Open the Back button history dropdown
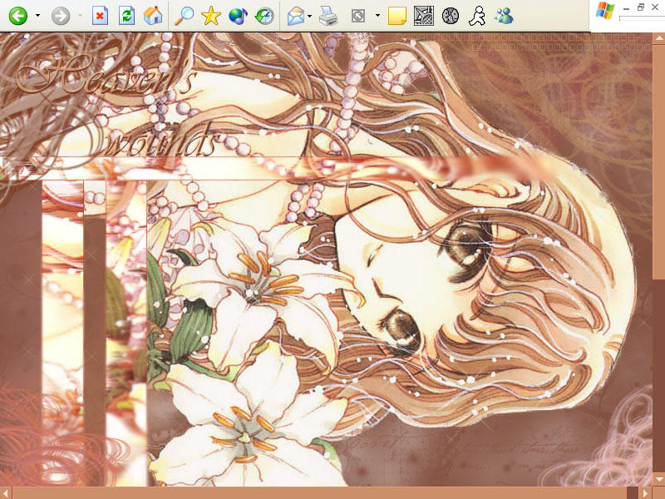665x499 pixels. [37, 16]
